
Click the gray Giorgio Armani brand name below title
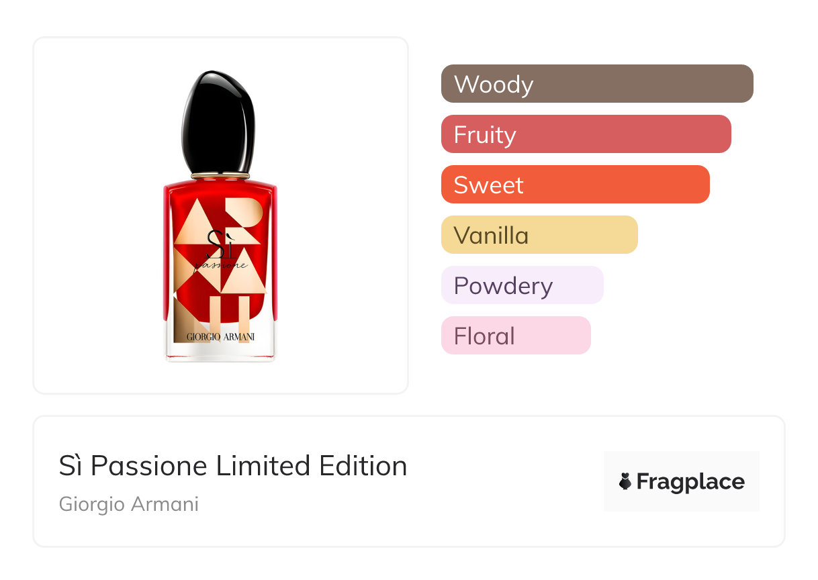point(129,504)
